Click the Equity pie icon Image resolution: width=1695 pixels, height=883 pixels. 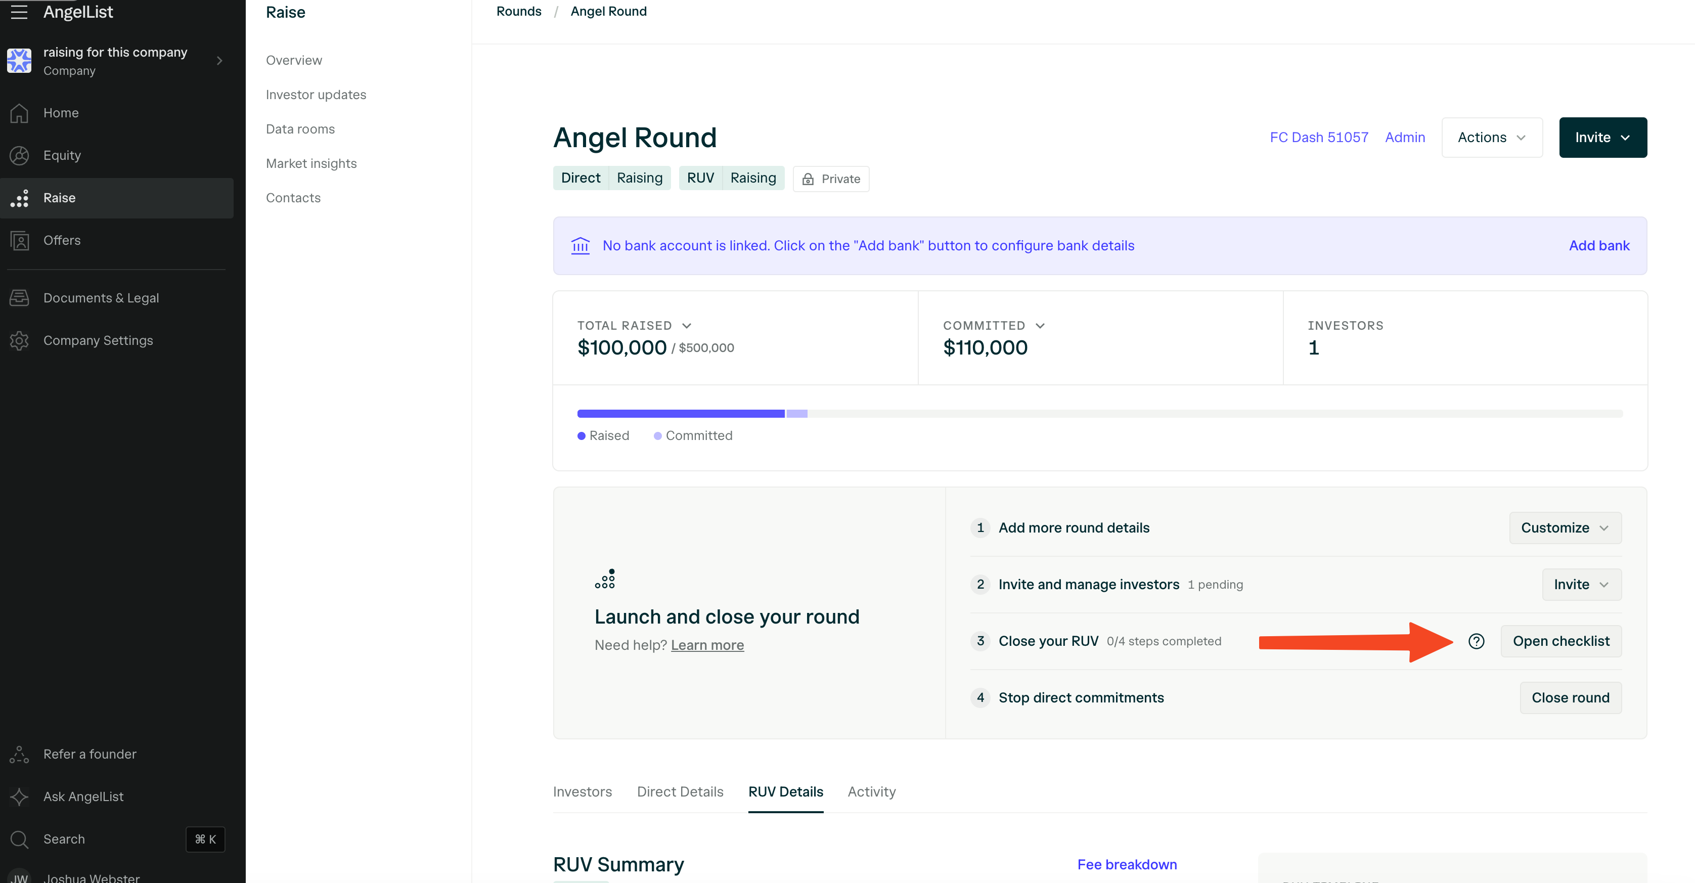[19, 155]
